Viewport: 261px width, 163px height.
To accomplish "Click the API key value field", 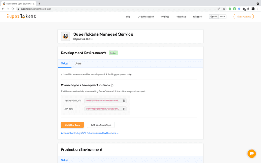I will pos(105,109).
